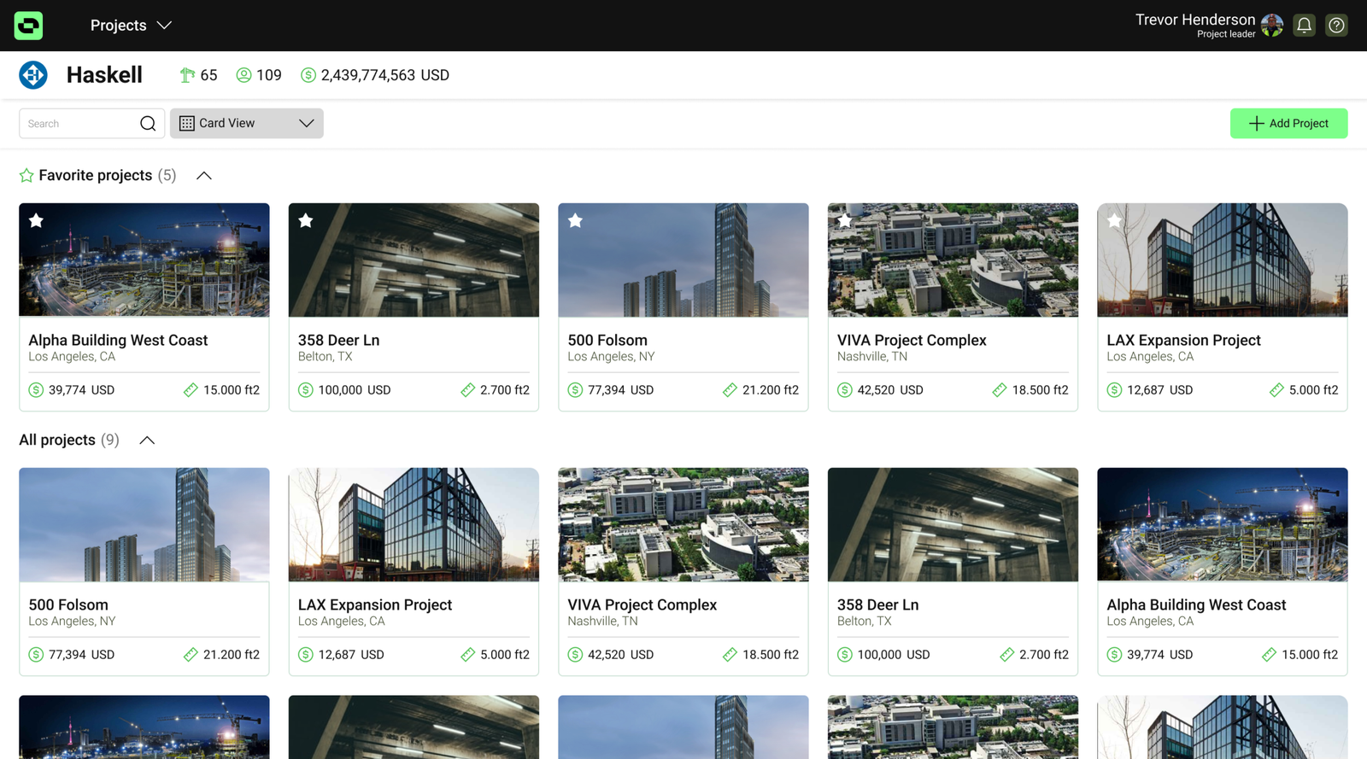Click the Haskell company logo
This screenshot has height=759, width=1367.
tap(33, 75)
